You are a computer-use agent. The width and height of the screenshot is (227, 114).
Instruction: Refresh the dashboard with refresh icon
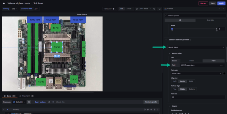coord(160,9)
